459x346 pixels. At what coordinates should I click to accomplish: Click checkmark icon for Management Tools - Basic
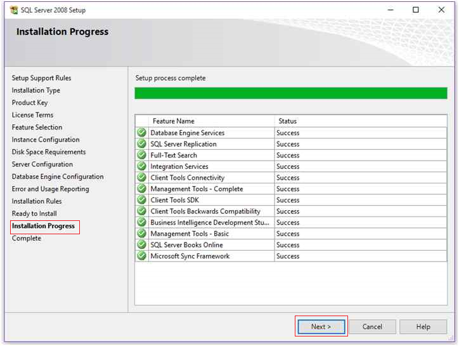tap(141, 234)
